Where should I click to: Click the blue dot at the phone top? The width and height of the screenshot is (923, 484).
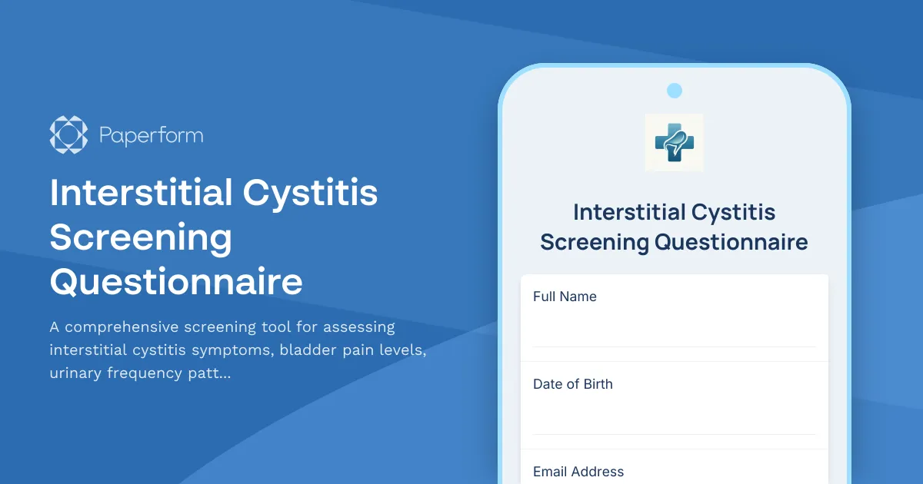(x=674, y=90)
